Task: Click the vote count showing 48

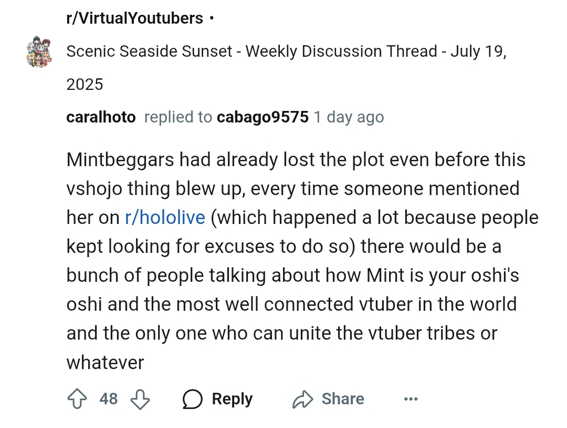Action: tap(108, 399)
